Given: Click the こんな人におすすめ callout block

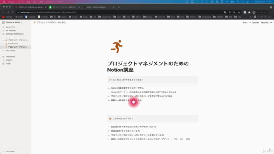Looking at the screenshot, I should 152,118.
